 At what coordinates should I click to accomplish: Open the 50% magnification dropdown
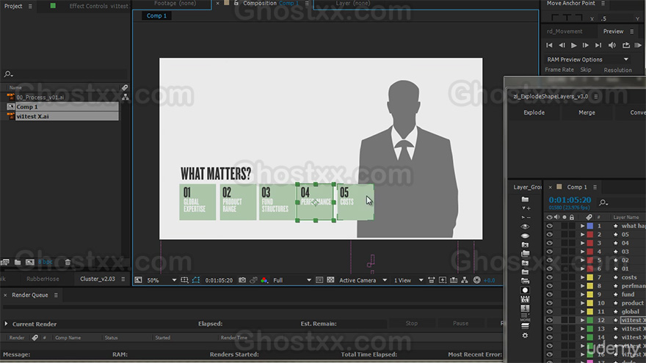(161, 280)
